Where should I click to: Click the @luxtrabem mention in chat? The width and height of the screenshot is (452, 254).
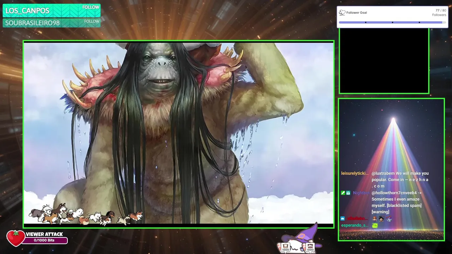(383, 174)
